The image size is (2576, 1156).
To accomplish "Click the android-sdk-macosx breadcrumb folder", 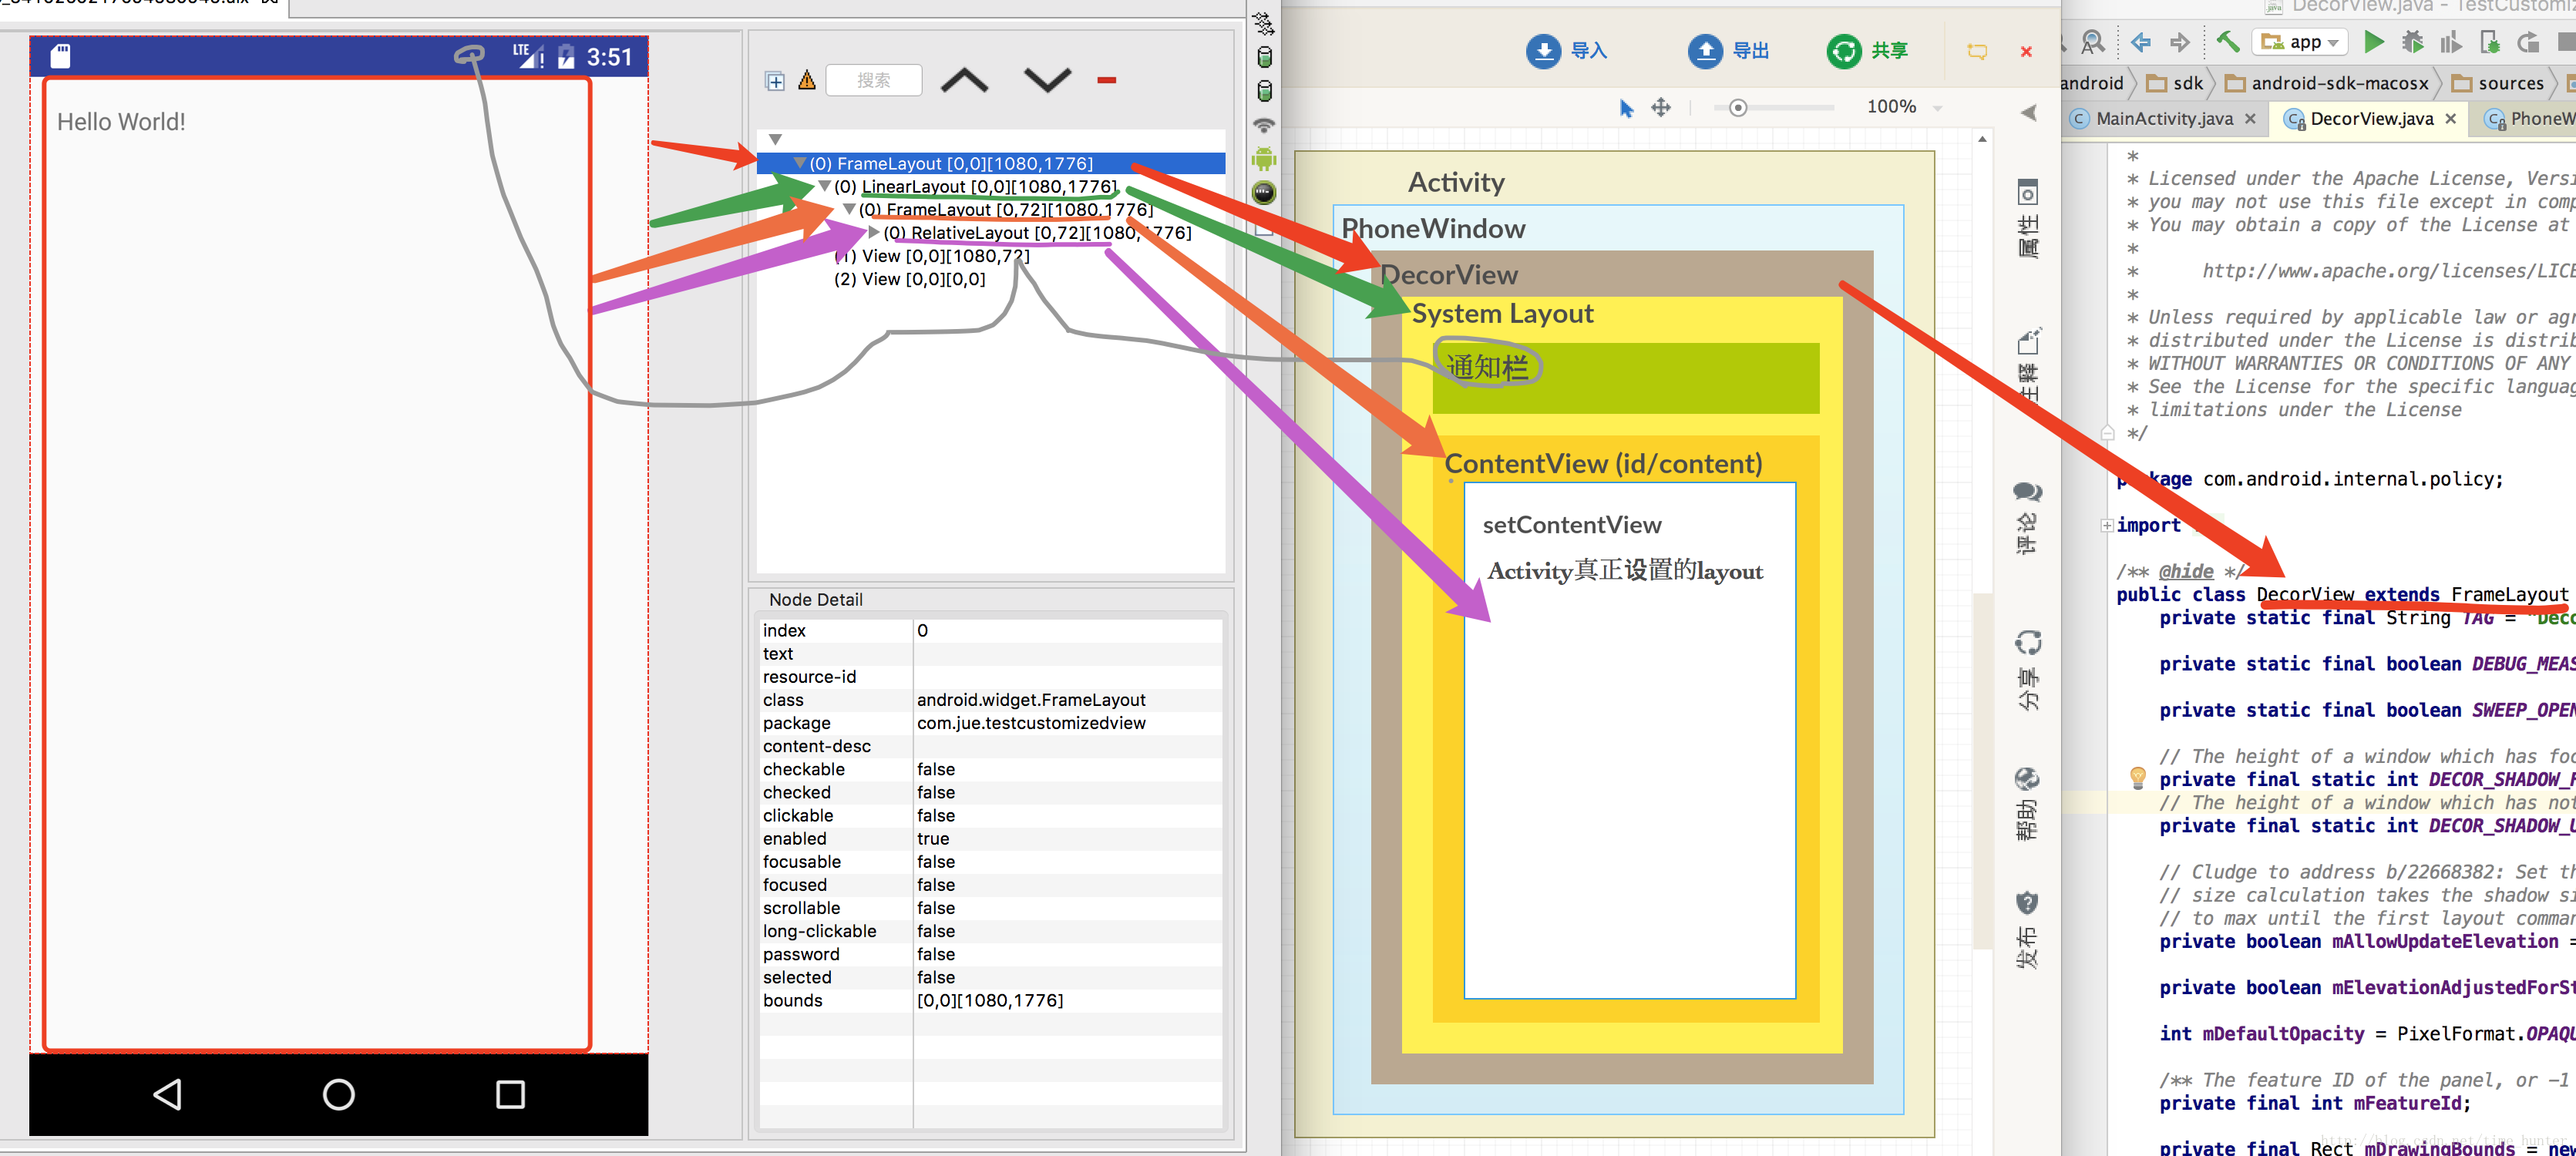I will pos(2326,83).
